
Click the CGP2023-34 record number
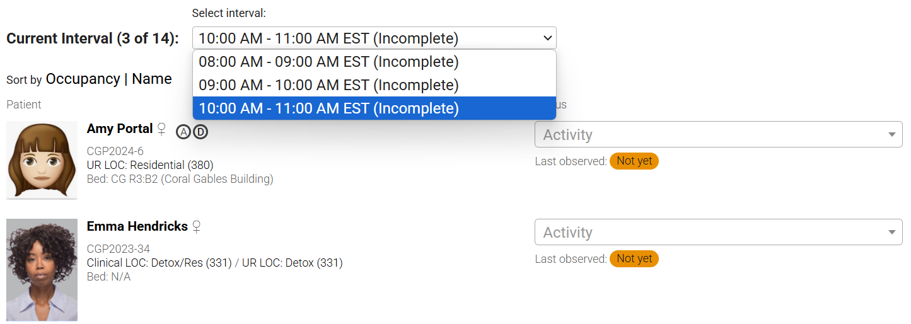[119, 249]
